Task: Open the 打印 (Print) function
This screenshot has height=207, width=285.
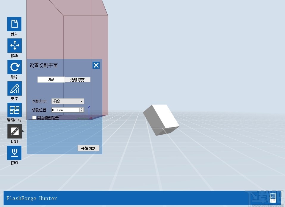Action: 14,153
